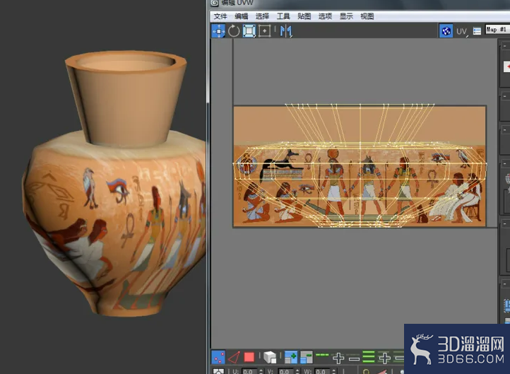The height and width of the screenshot is (374, 510).
Task: Enable Vertex sub-object selection mode
Action: click(x=218, y=357)
